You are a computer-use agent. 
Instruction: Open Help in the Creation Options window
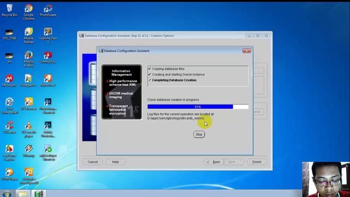tap(115, 162)
